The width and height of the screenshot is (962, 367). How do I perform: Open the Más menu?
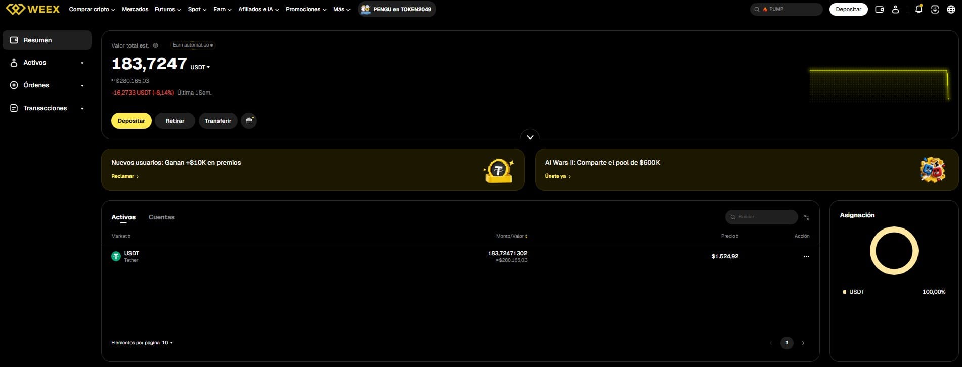point(342,9)
